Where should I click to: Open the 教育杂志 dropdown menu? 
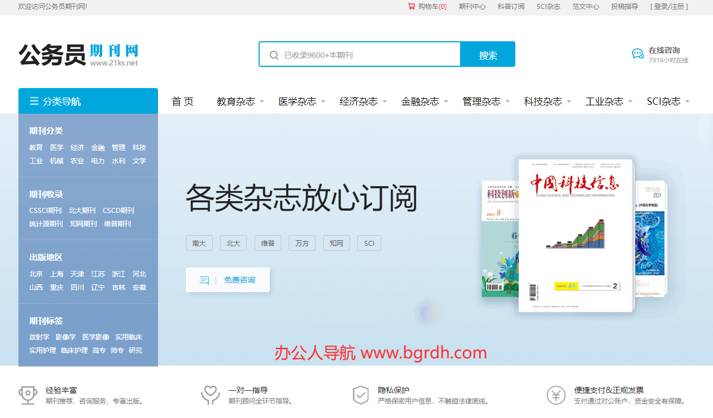pyautogui.click(x=236, y=101)
